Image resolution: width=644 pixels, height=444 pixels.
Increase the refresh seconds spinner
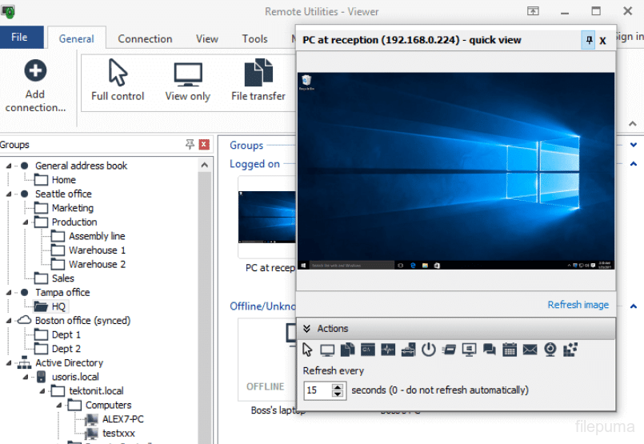click(x=338, y=387)
